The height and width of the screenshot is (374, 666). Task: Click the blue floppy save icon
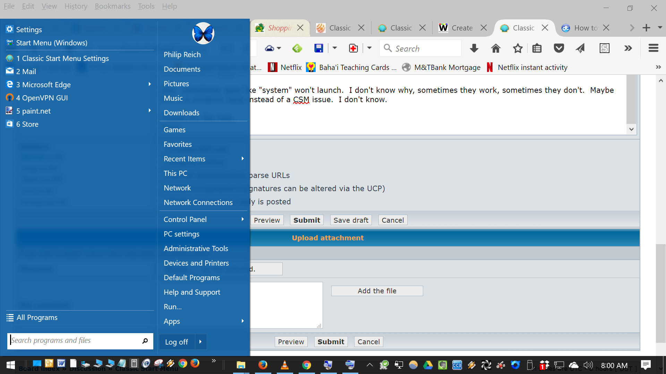[x=318, y=48]
